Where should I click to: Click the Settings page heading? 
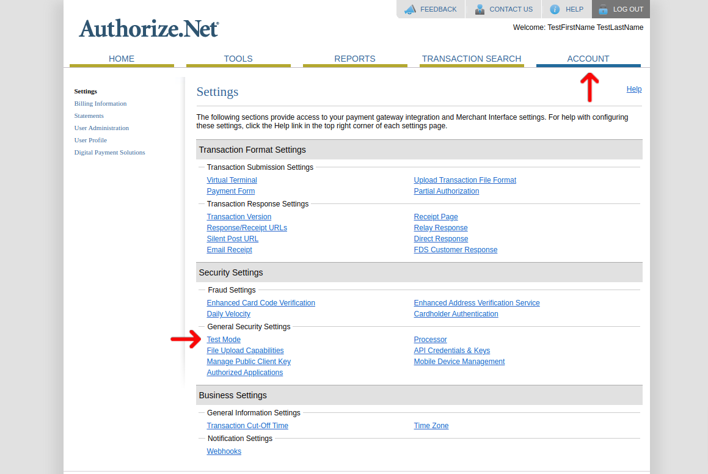tap(217, 92)
